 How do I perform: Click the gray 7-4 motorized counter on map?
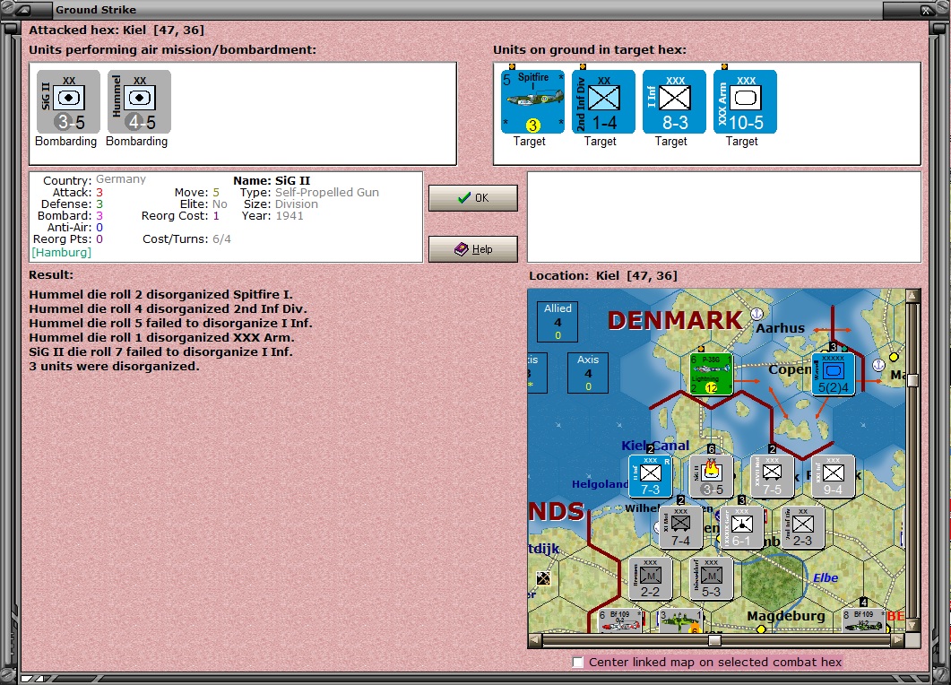point(680,527)
